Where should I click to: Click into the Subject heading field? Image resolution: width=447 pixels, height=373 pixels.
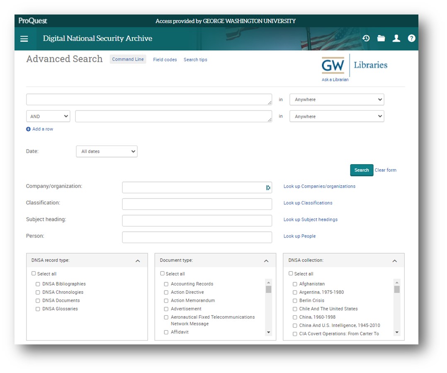coord(197,220)
